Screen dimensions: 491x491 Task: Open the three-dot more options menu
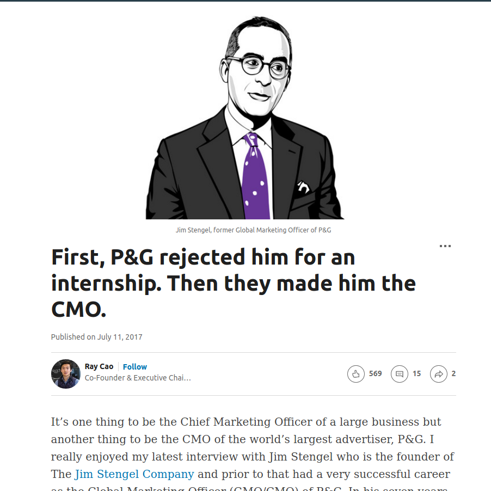pos(445,246)
